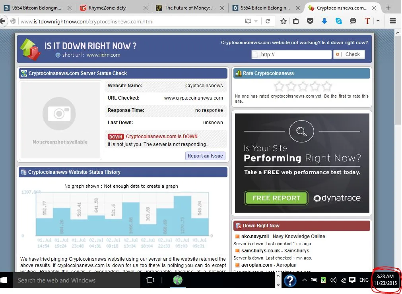The image size is (402, 294).
Task: Select the first rating star
Action: tap(279, 86)
